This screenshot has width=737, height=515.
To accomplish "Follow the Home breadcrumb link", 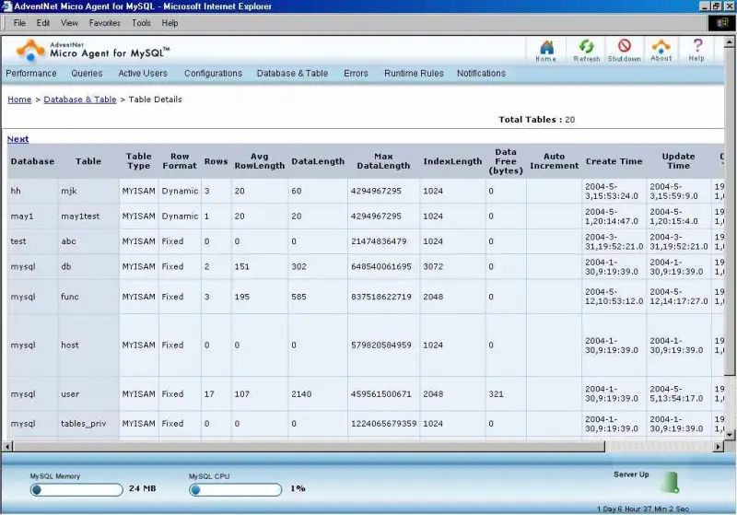I will pos(19,99).
